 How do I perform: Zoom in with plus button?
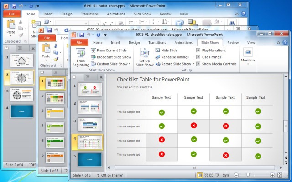click(x=272, y=175)
